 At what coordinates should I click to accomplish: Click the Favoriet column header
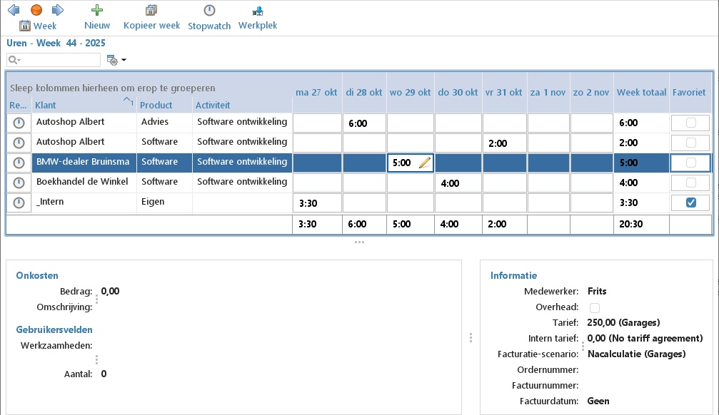pyautogui.click(x=689, y=92)
